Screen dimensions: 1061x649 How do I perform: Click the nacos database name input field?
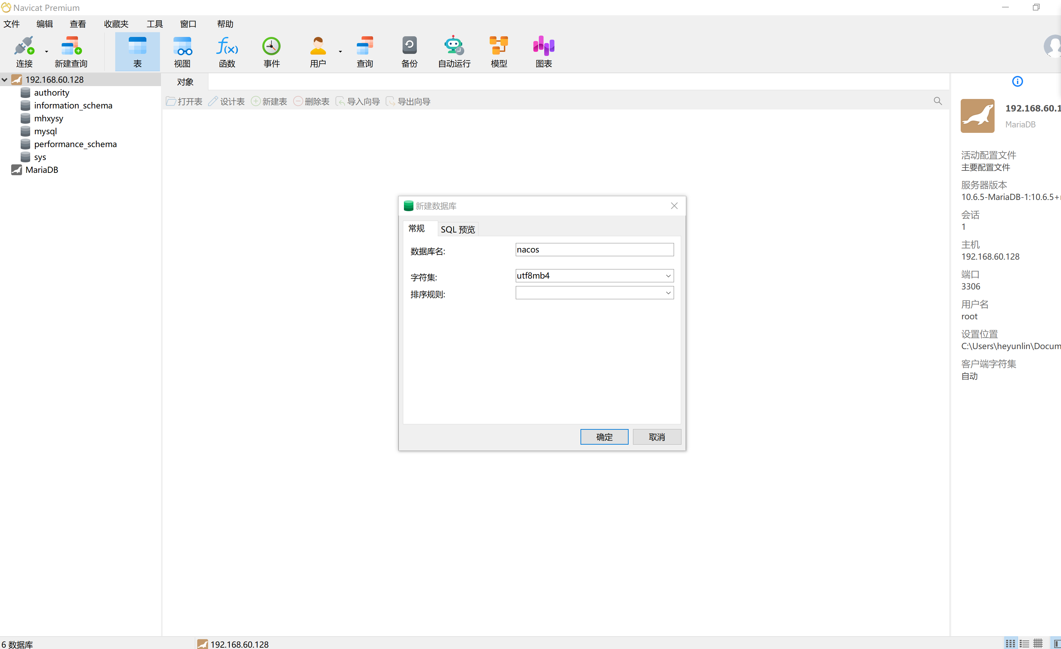(x=593, y=249)
